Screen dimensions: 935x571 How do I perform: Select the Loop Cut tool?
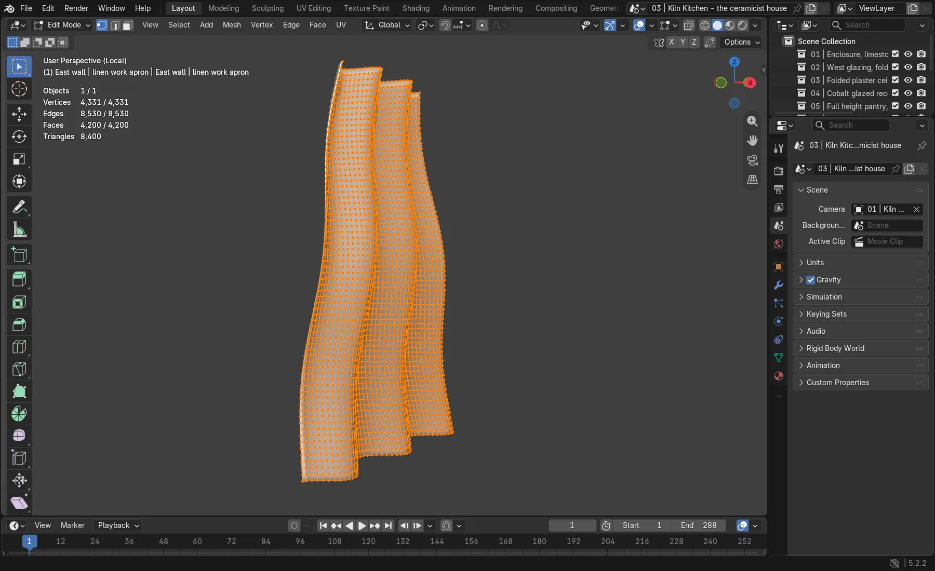pyautogui.click(x=19, y=347)
